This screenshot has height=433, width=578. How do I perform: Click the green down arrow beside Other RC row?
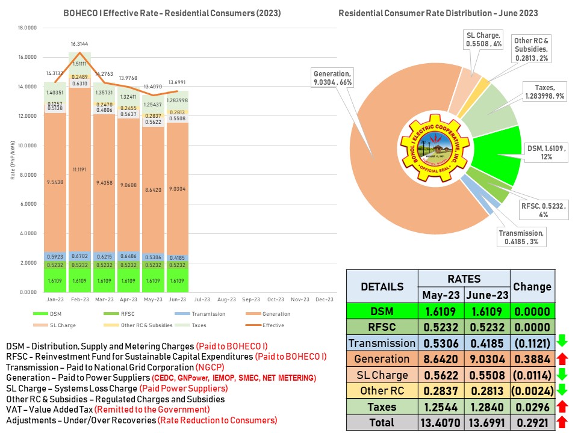tap(562, 390)
